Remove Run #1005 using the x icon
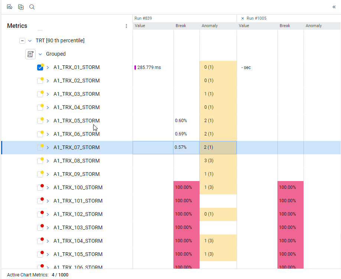The width and height of the screenshot is (341, 279). (243, 18)
